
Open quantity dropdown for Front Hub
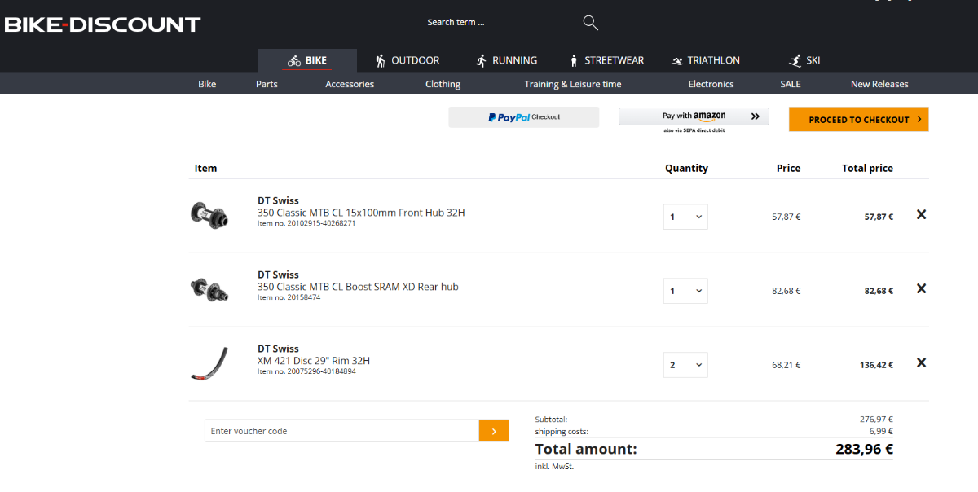click(x=685, y=217)
